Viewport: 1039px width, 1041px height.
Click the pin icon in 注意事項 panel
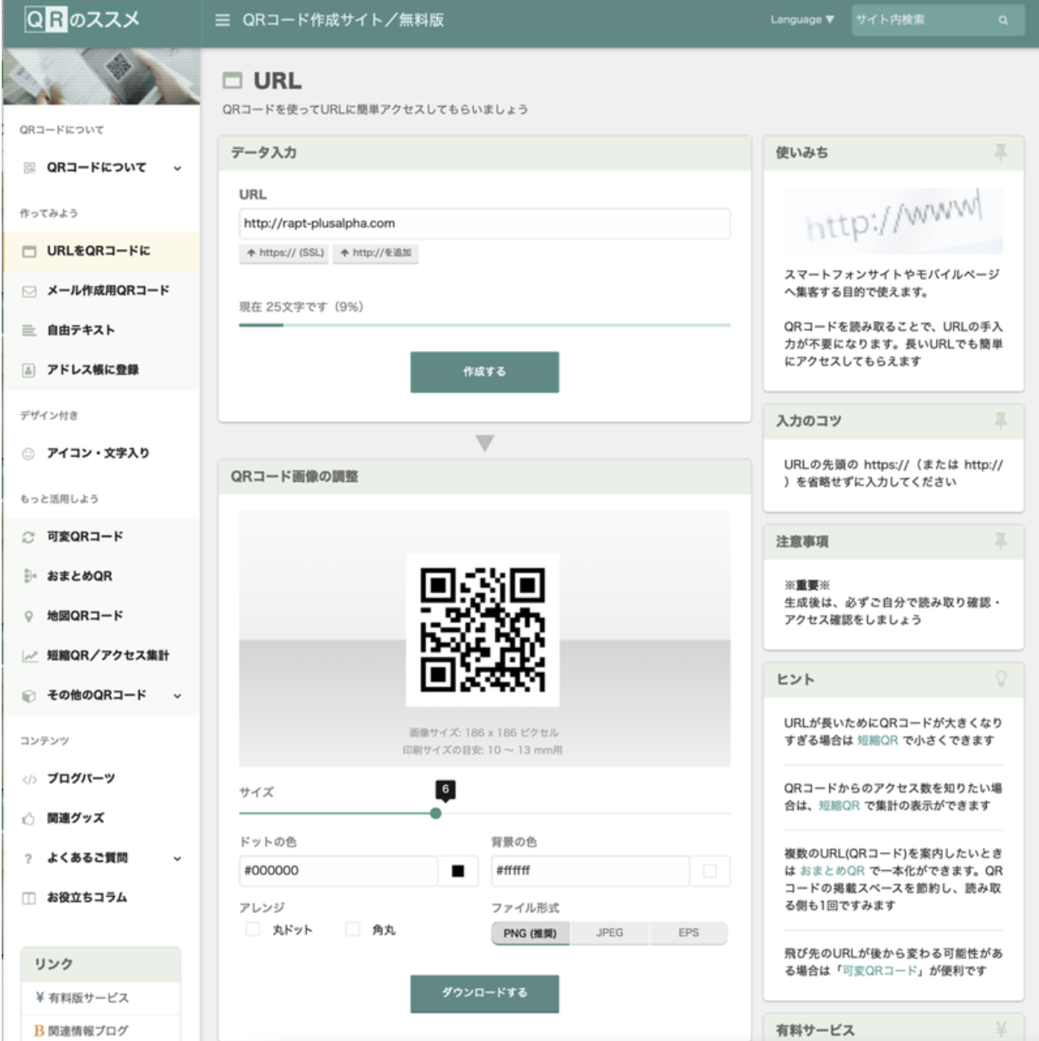1000,542
